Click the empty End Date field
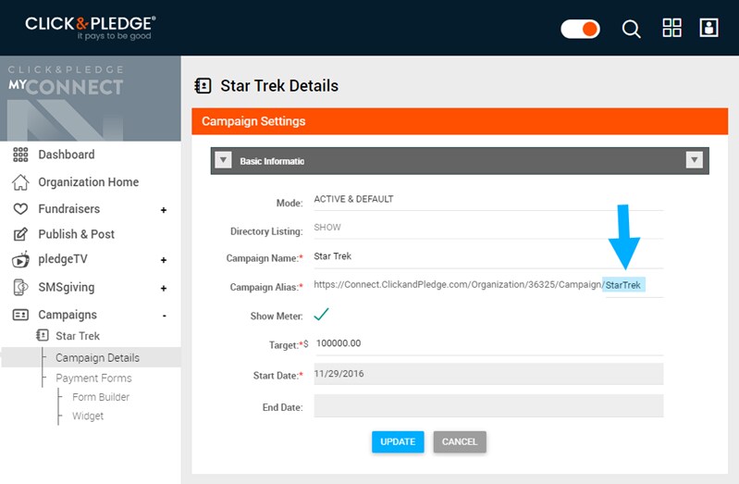The image size is (739, 484). click(488, 405)
